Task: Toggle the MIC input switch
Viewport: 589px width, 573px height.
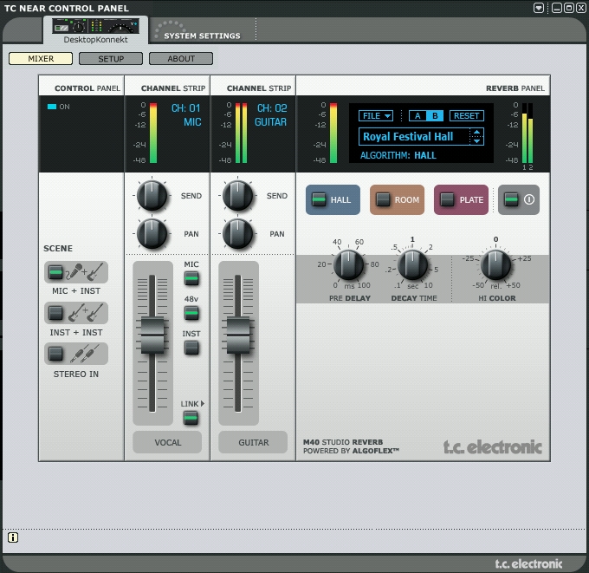Action: pos(191,279)
